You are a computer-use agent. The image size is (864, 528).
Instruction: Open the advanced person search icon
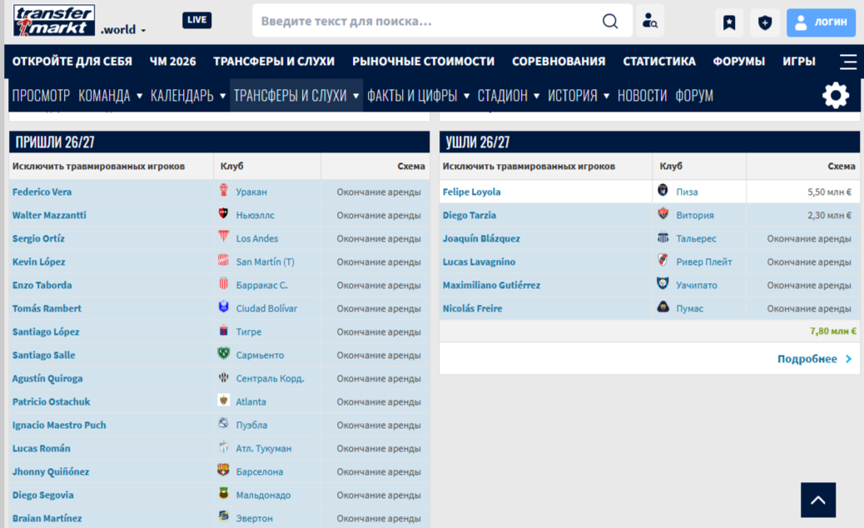(649, 21)
